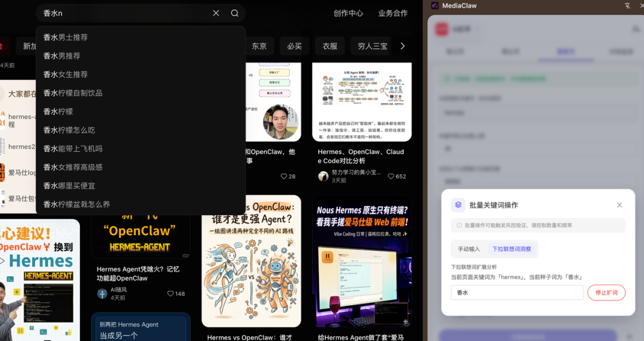Choose the exact 香水柠檬 suggestion
644x341 pixels.
(x=141, y=111)
